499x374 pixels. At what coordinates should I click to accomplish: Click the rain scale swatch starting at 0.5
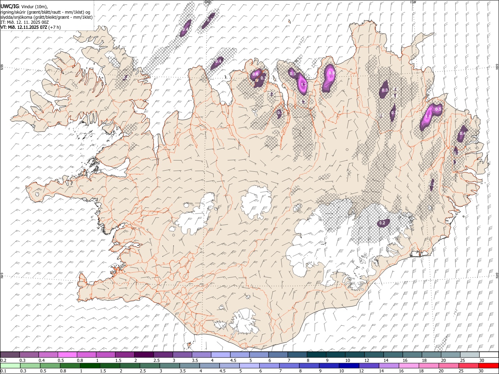(50, 365)
